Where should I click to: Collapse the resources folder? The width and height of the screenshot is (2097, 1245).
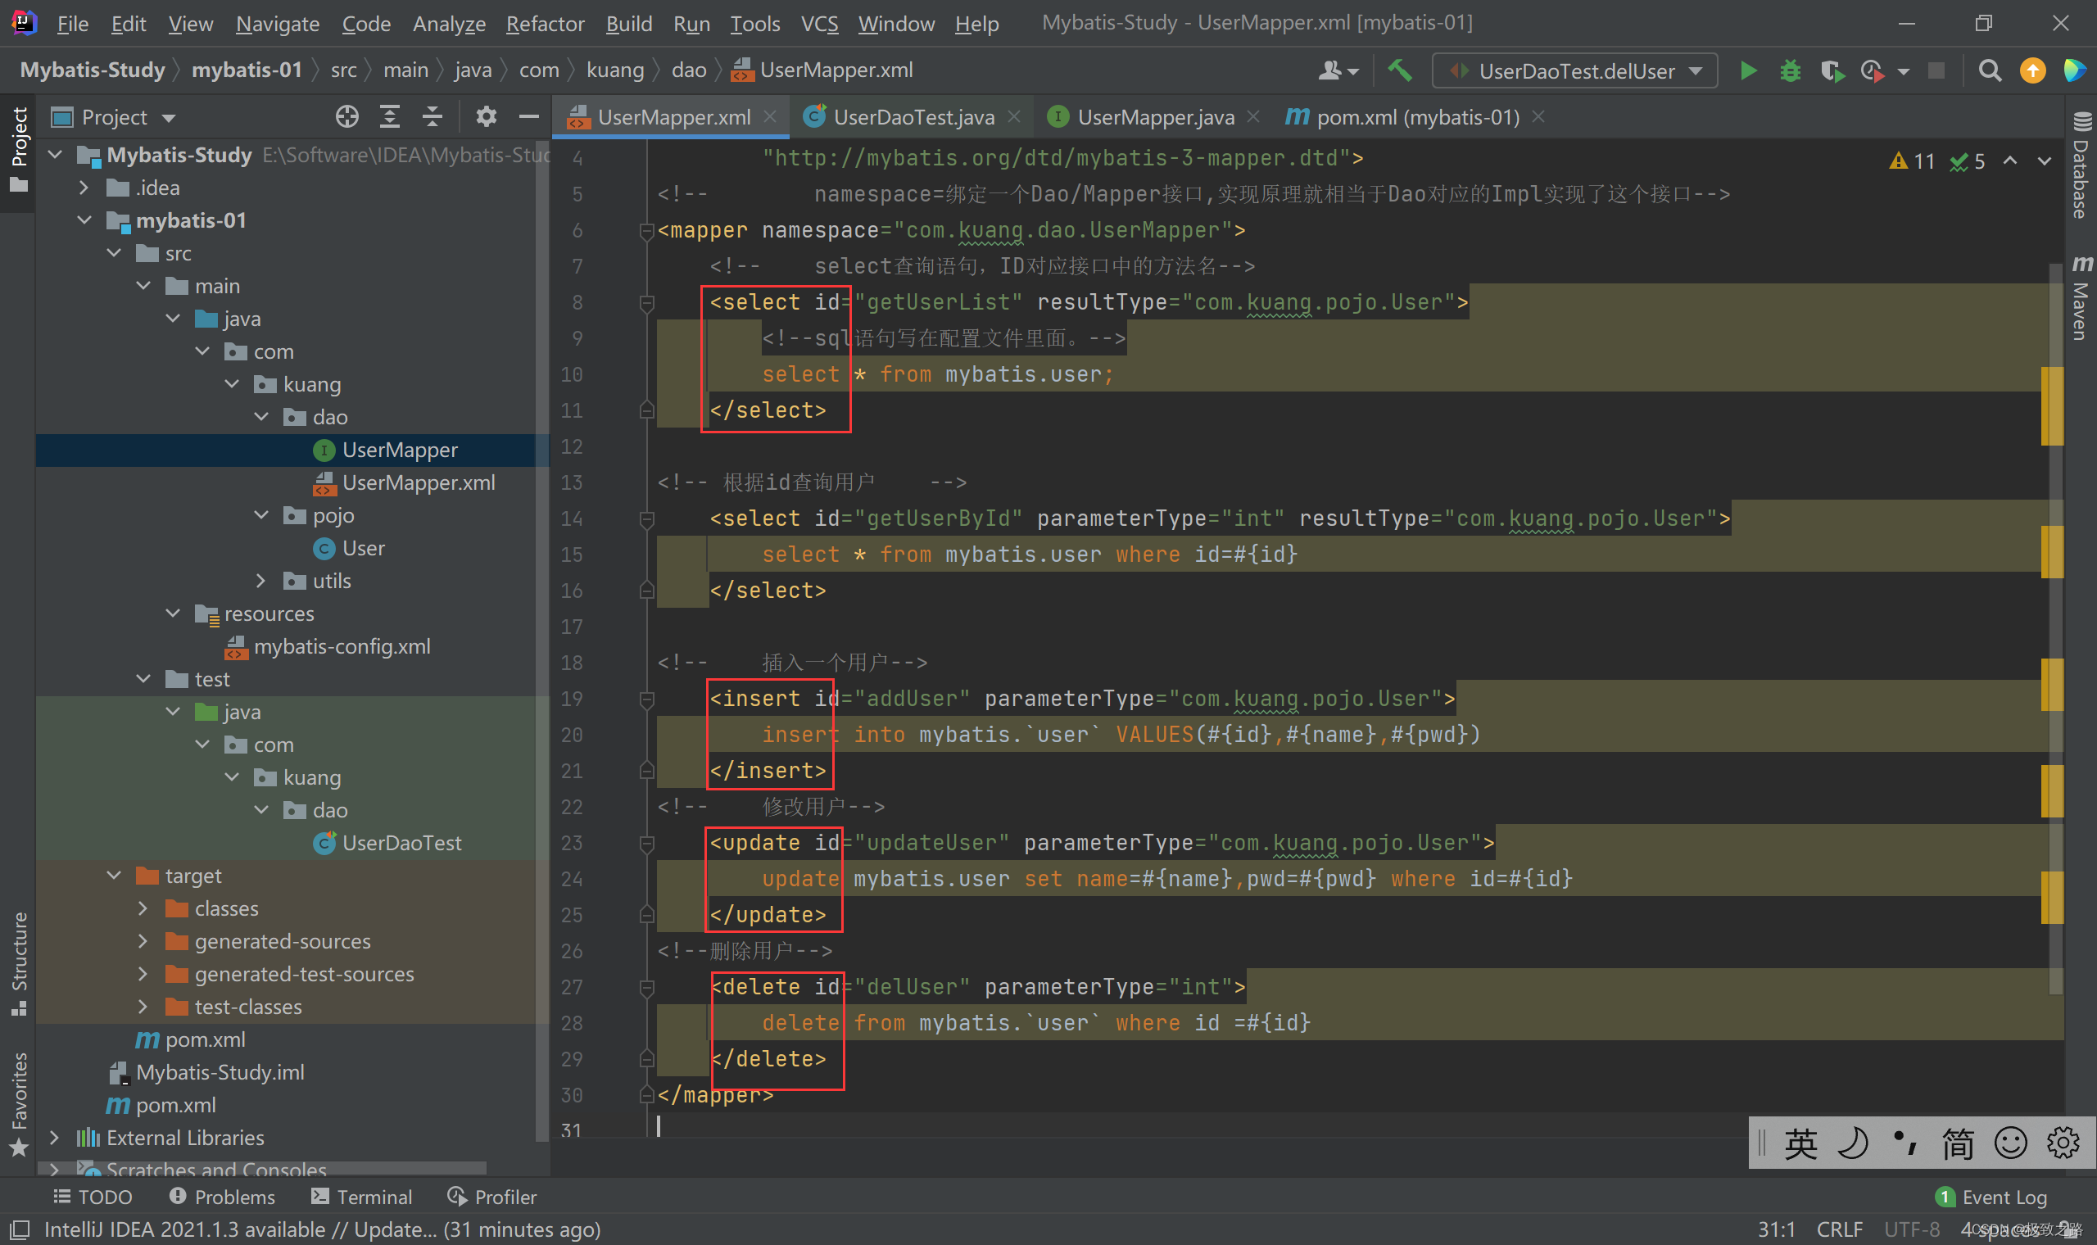click(173, 613)
